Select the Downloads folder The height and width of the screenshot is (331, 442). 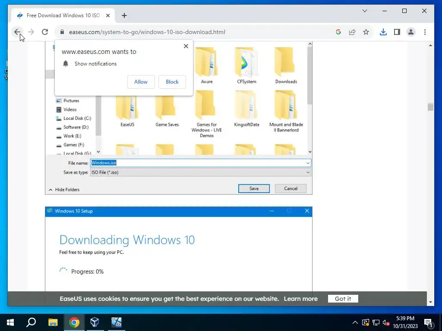pyautogui.click(x=286, y=66)
